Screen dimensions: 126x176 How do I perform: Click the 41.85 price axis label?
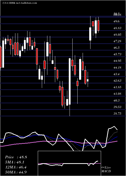pos(117,87)
